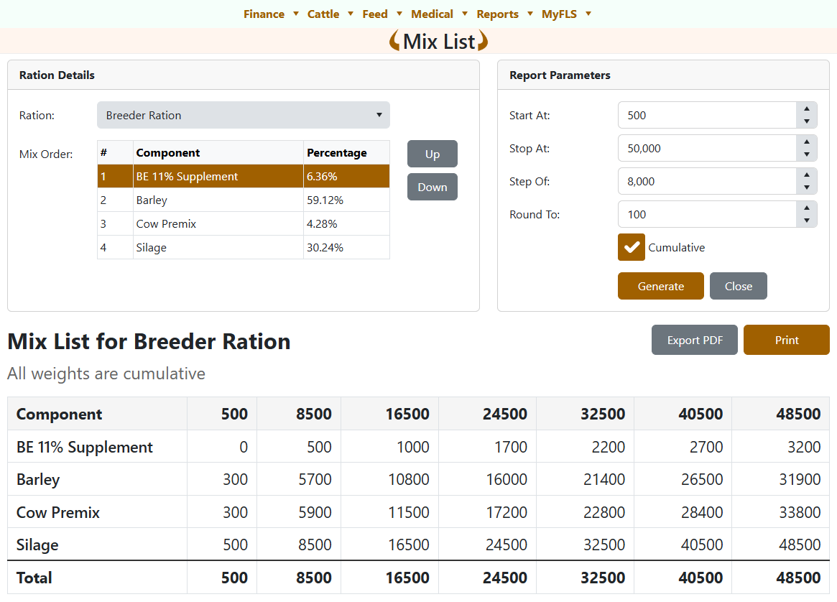Screen dimensions: 837x602
Task: Lower the Round To value with down arrow
Action: tap(806, 221)
